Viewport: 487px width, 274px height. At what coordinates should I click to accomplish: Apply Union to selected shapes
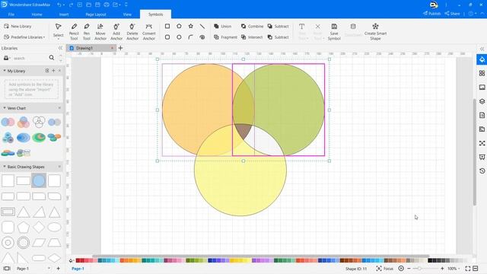[223, 27]
